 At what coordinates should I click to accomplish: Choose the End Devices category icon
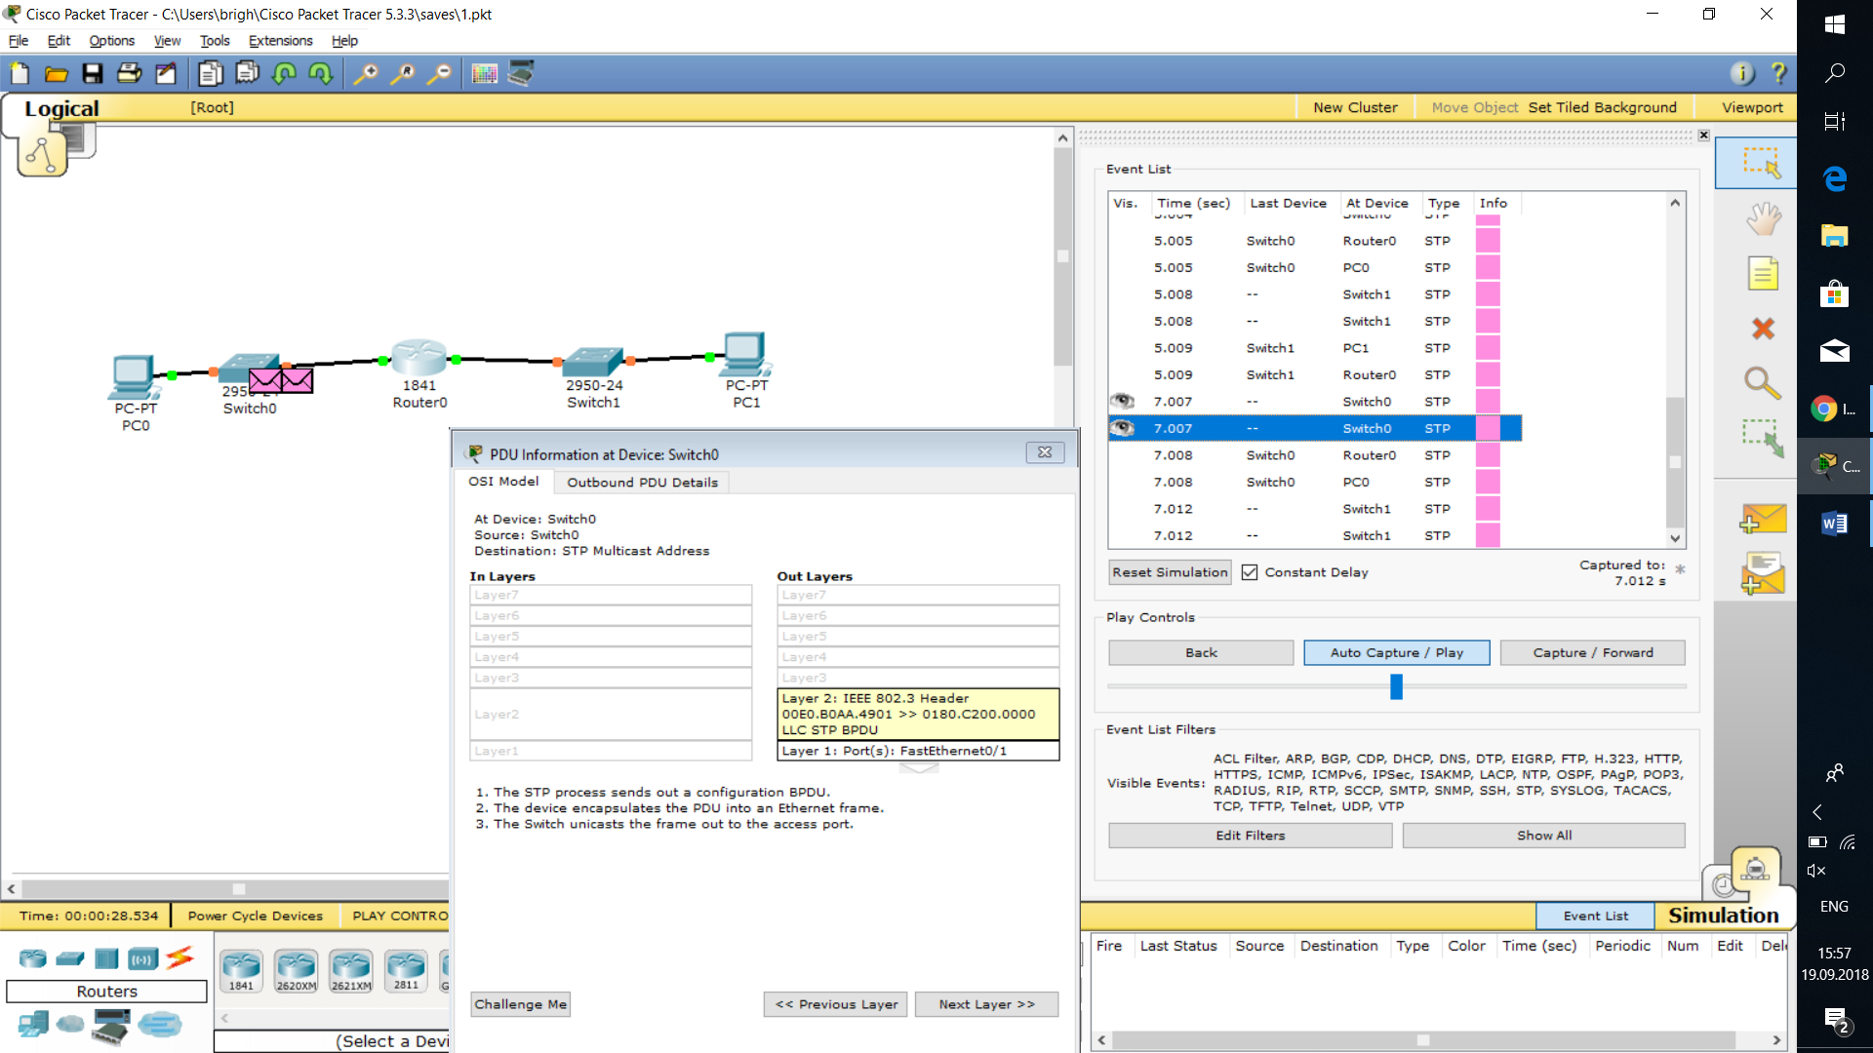(33, 1024)
